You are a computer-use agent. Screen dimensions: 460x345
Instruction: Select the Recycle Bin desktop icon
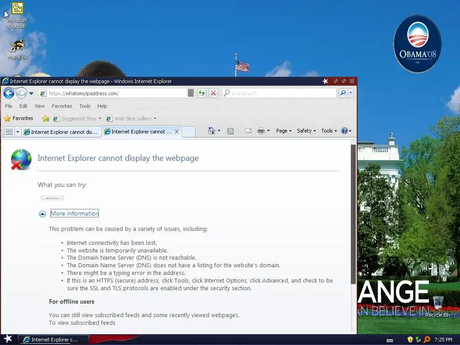438,306
